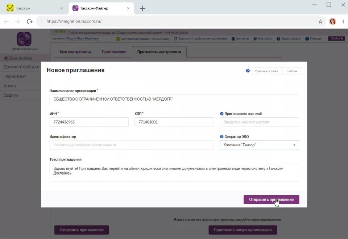Open Настройки gear link
This screenshot has height=239, width=348.
coord(263,39)
